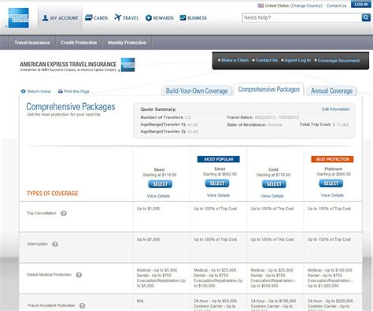Click the American Express logo in header
The image size is (373, 311).
tap(18, 18)
